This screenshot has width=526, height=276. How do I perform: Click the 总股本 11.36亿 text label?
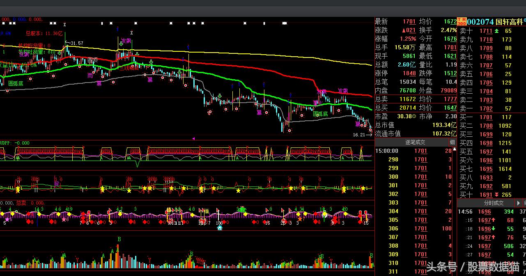coord(44,33)
